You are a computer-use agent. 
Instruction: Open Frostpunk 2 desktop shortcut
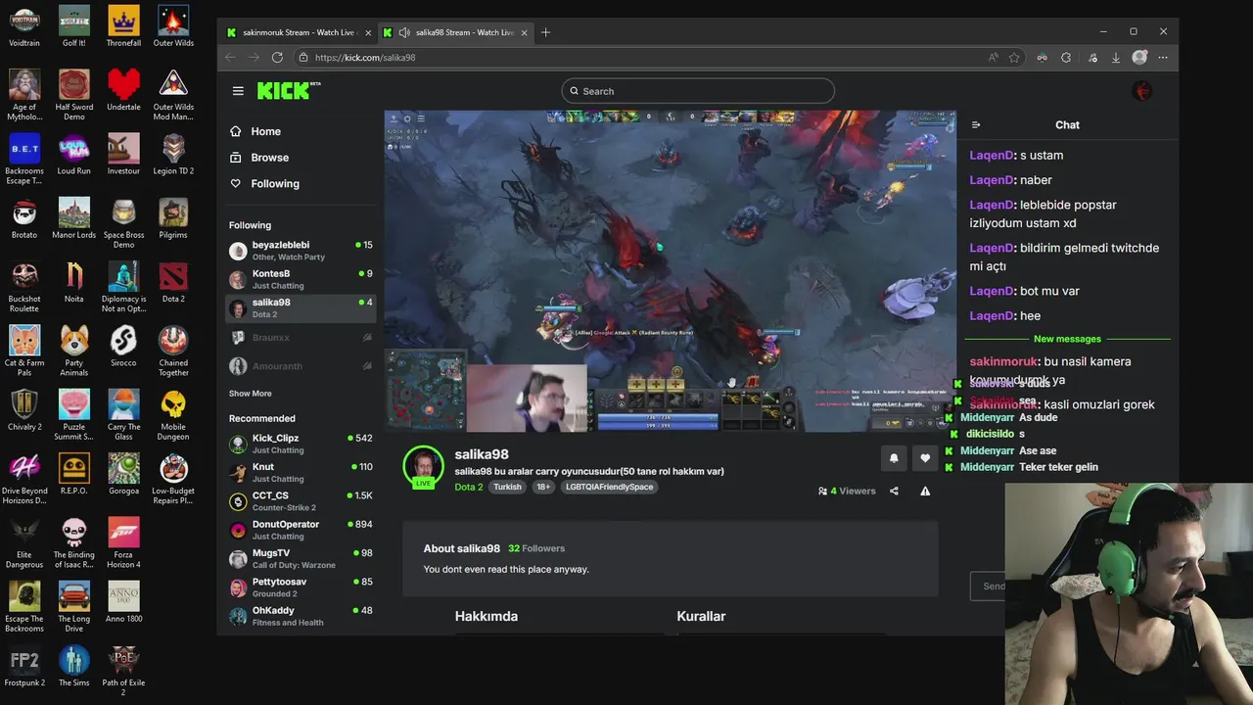tap(24, 665)
